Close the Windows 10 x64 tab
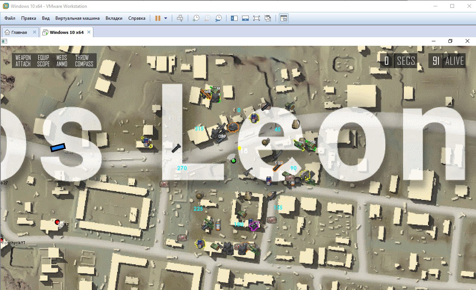The height and width of the screenshot is (290, 476). tap(89, 32)
